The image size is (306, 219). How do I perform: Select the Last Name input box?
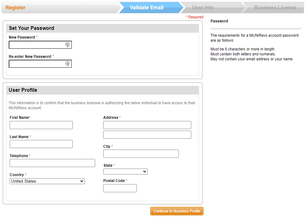tap(41, 144)
